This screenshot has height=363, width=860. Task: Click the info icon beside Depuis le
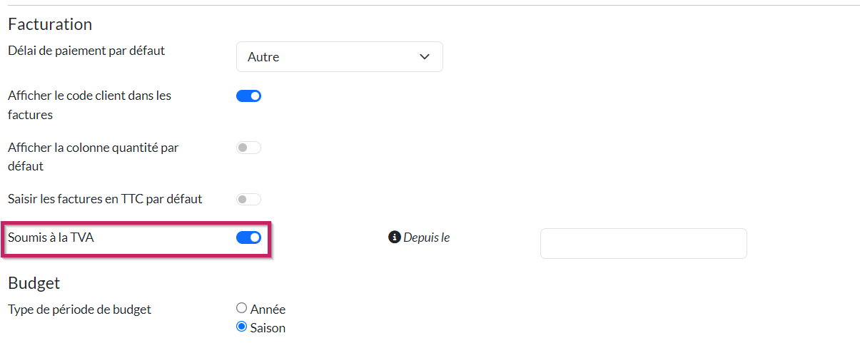click(395, 237)
